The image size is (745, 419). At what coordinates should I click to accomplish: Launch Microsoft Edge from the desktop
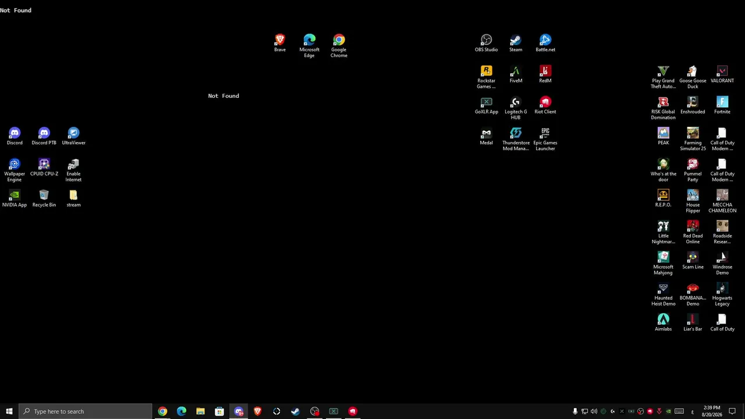[309, 46]
